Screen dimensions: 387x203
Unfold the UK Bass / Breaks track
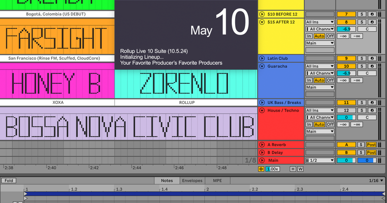pos(262,103)
